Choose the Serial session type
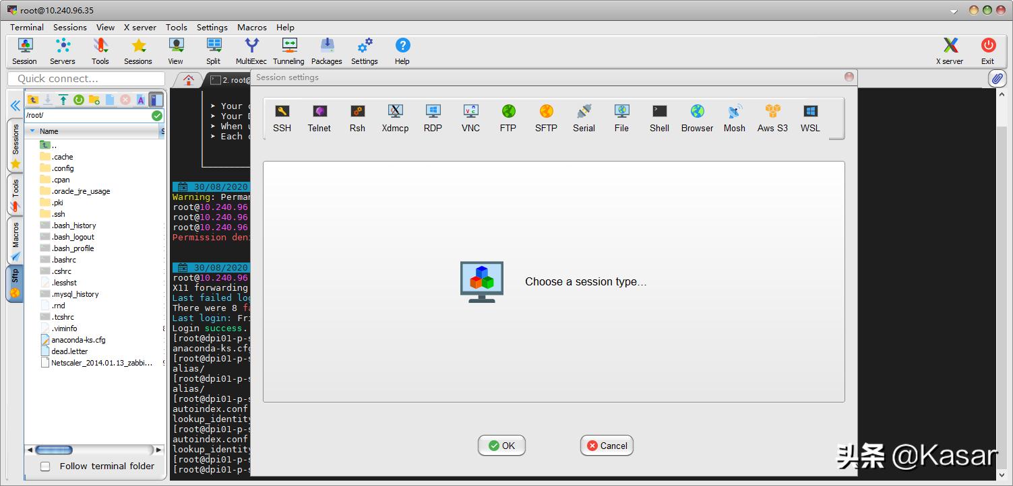 (x=584, y=118)
